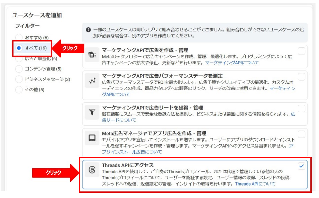Select the その他 (5) filter radio button
This screenshot has width=319, height=198.
19,89
